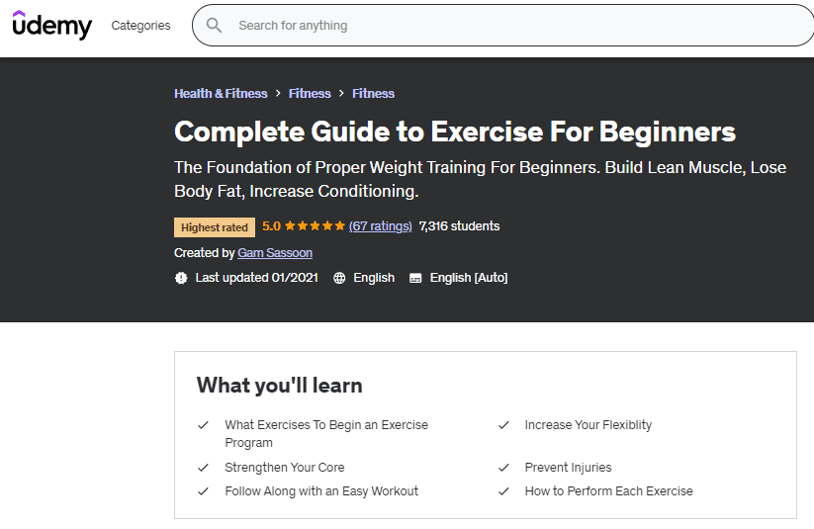814x529 pixels.
Task: Click the closed captions icon
Action: 415,278
